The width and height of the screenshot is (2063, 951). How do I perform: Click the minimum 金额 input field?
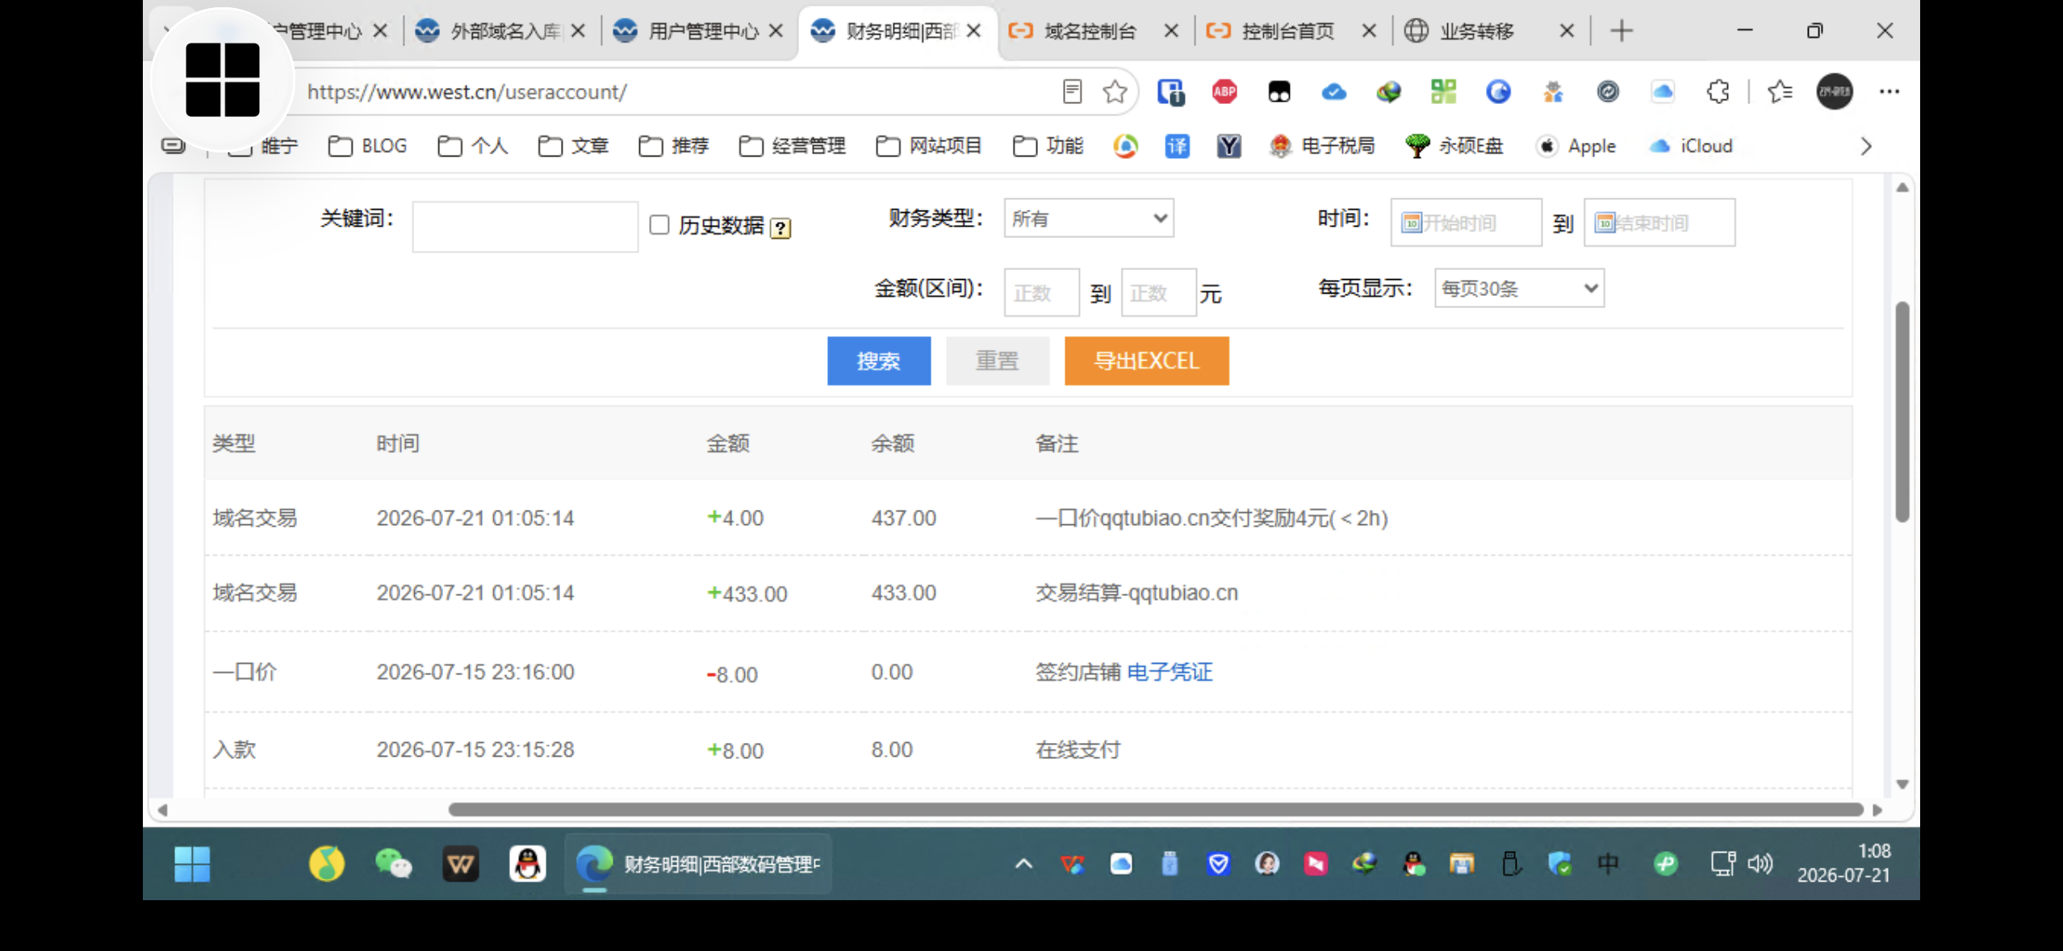pos(1041,293)
